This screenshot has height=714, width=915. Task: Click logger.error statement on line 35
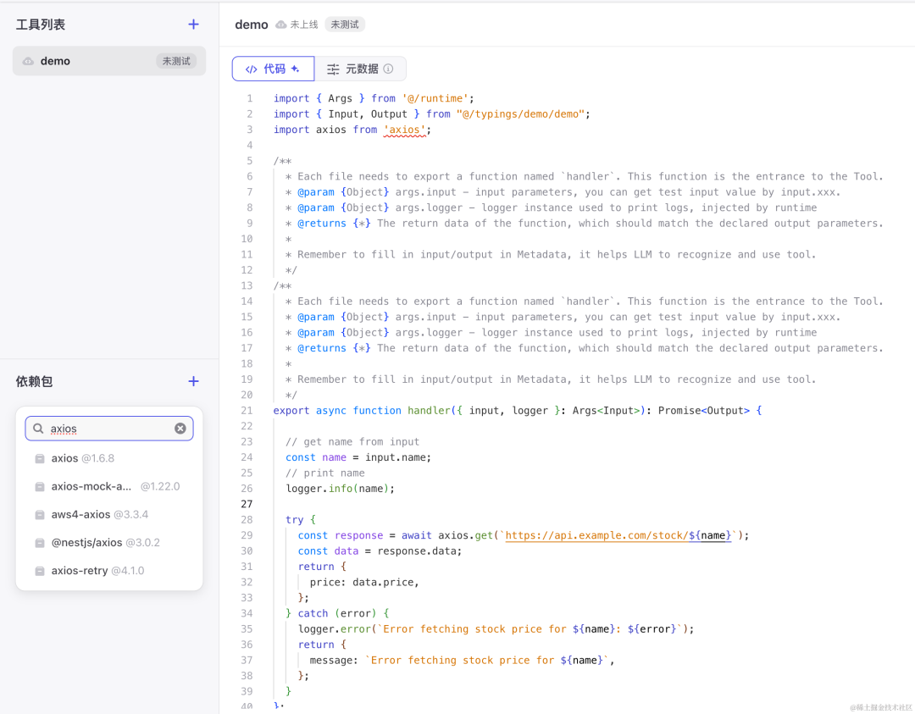pyautogui.click(x=496, y=629)
